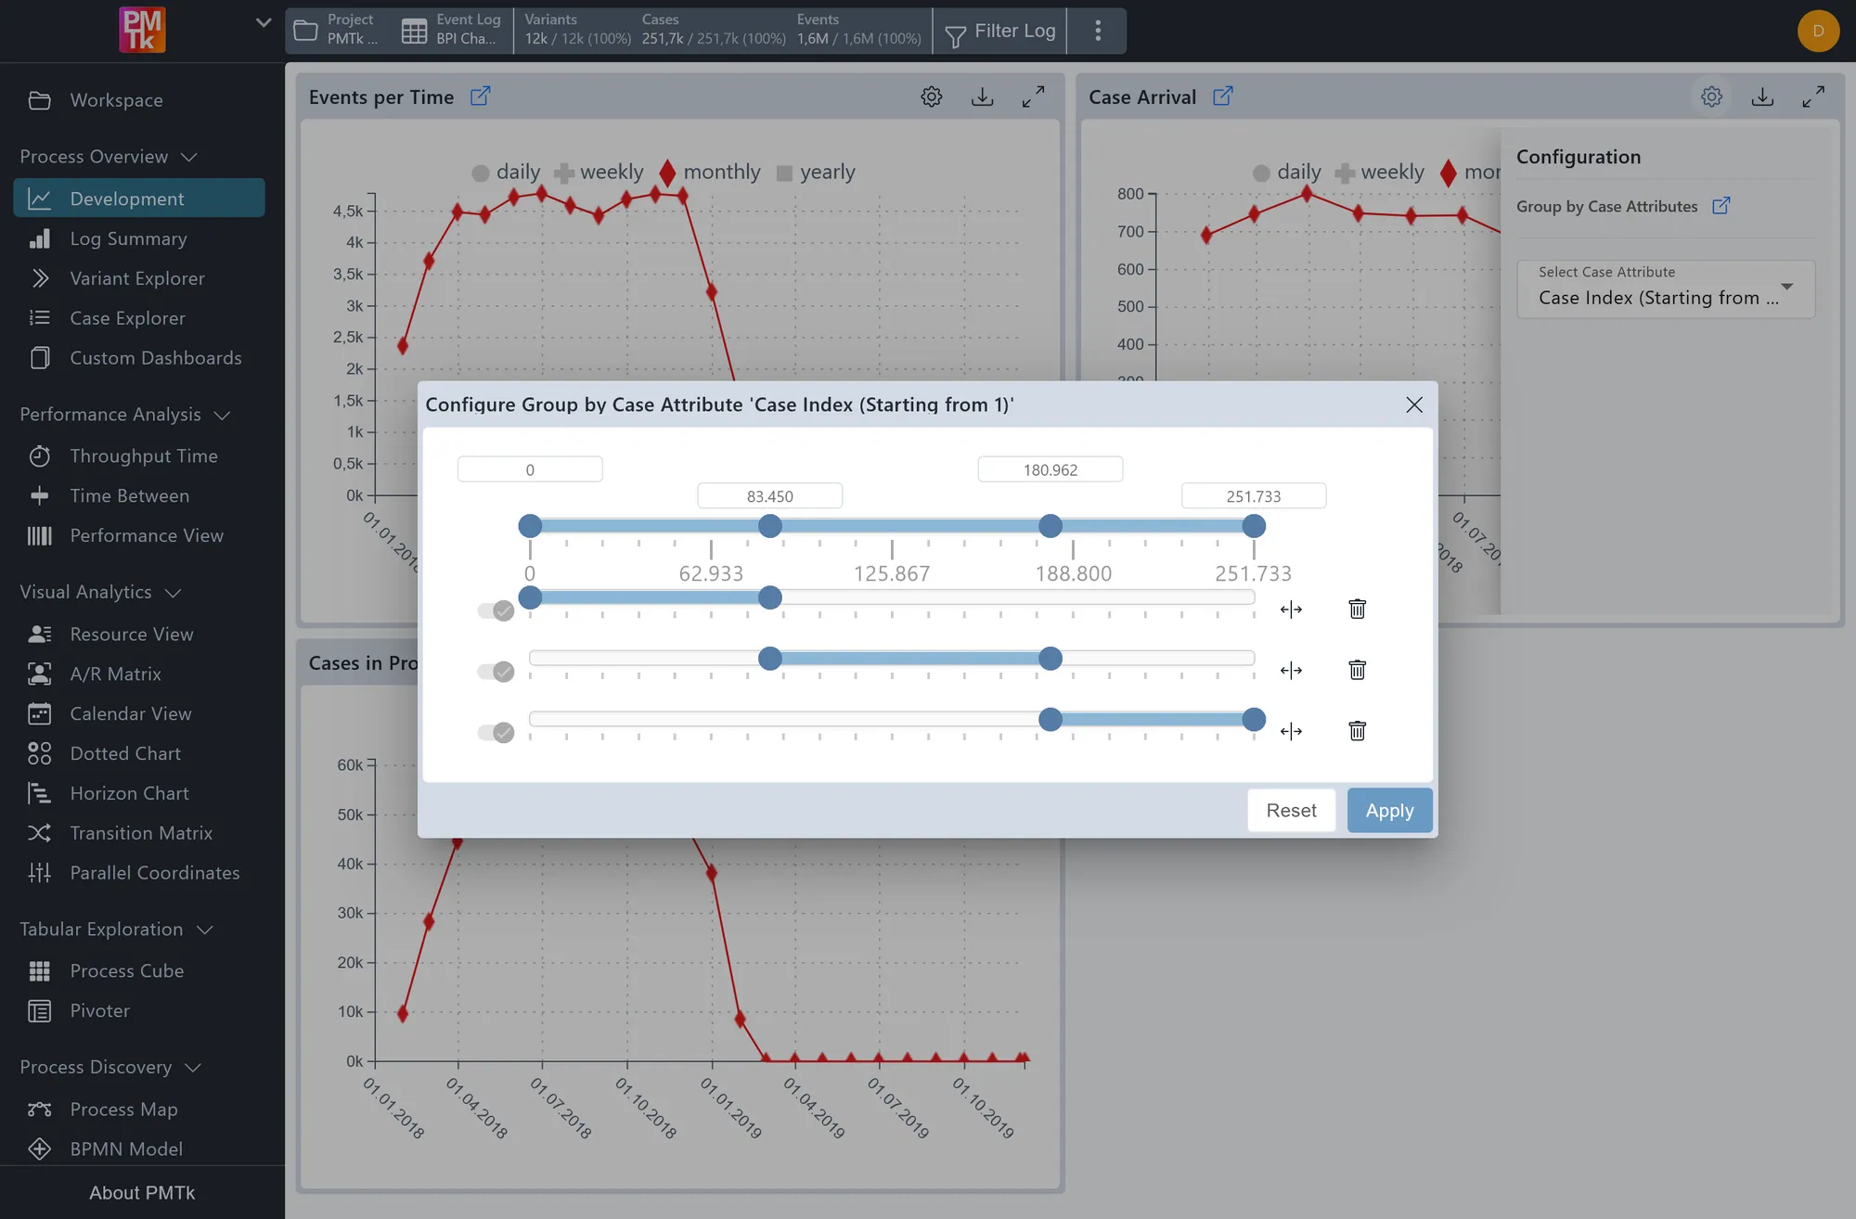Viewport: 1856px width, 1219px height.
Task: Open Variant Explorer in the sidebar
Action: [x=139, y=278]
